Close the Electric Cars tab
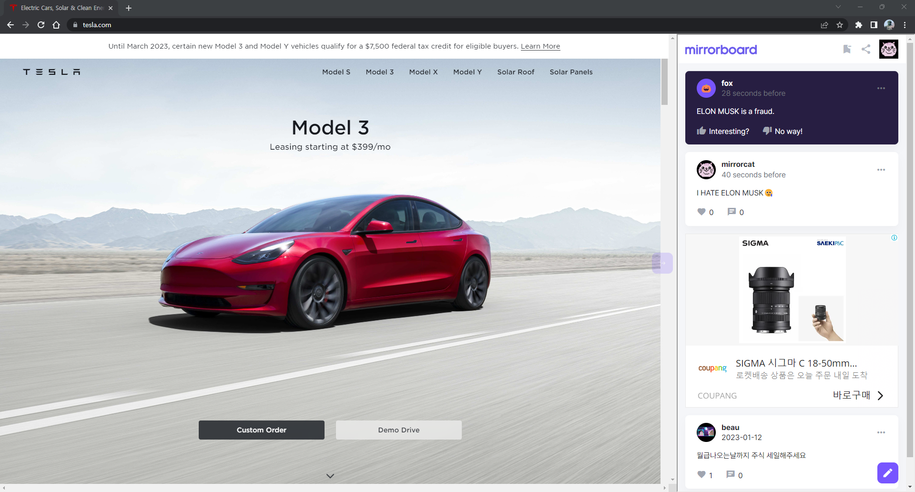The width and height of the screenshot is (915, 492). point(111,8)
